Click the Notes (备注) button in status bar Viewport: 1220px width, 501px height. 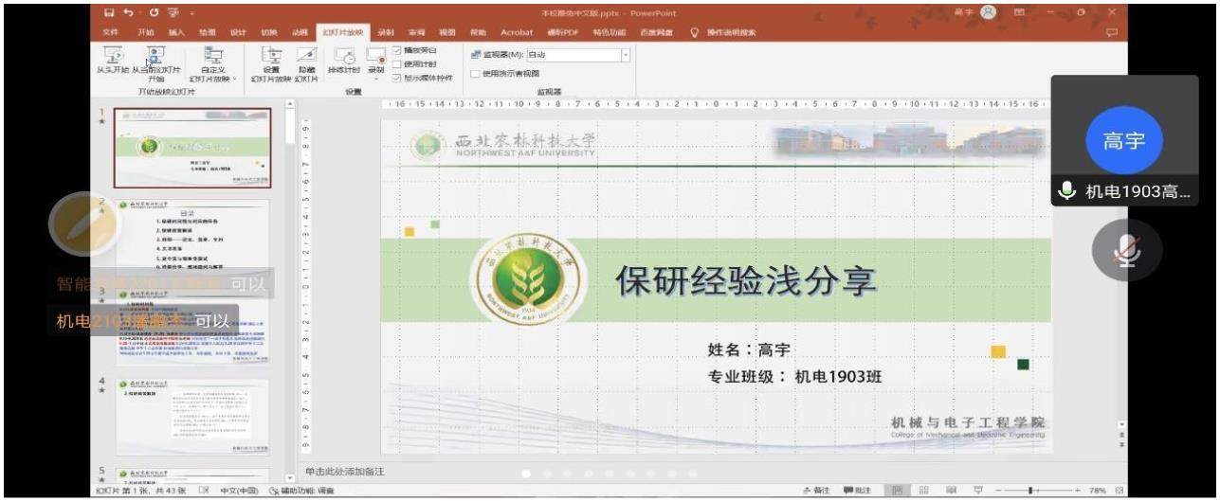(819, 490)
